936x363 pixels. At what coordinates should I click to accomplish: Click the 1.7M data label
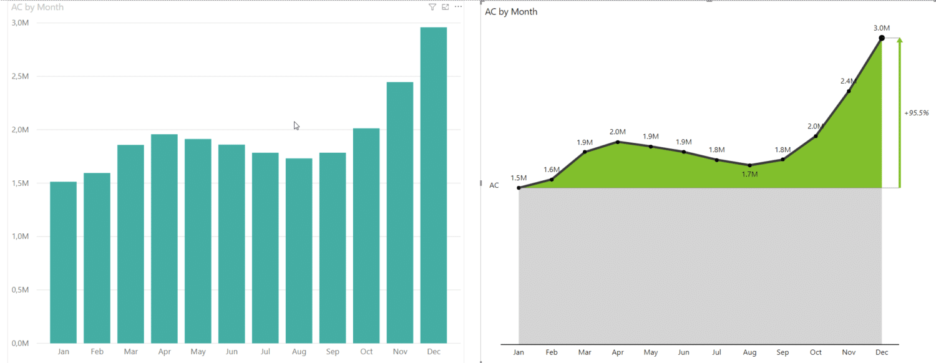click(749, 175)
